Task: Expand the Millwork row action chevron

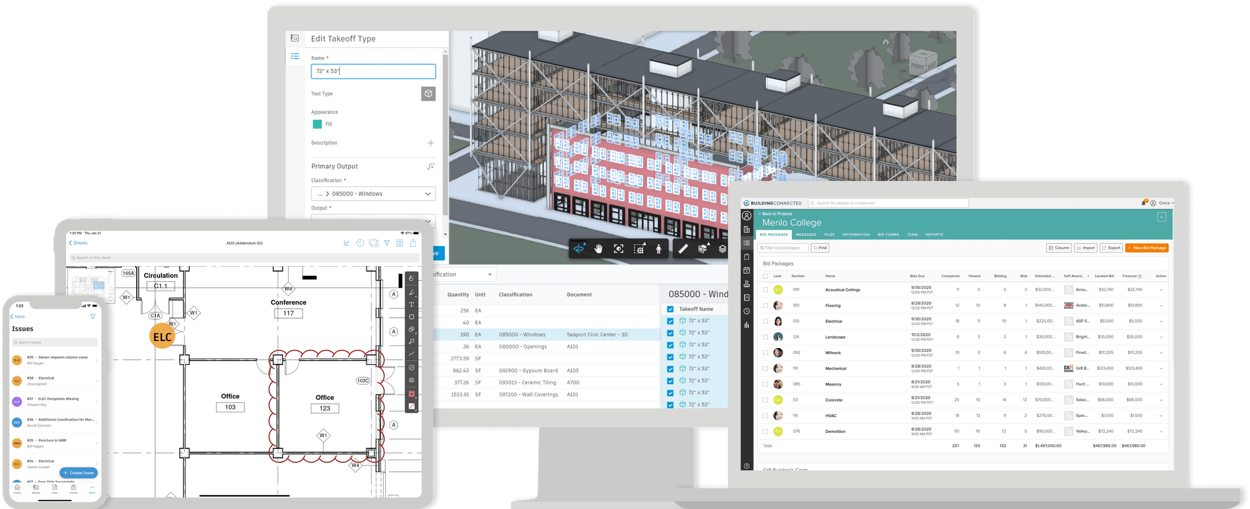Action: pyautogui.click(x=1161, y=353)
